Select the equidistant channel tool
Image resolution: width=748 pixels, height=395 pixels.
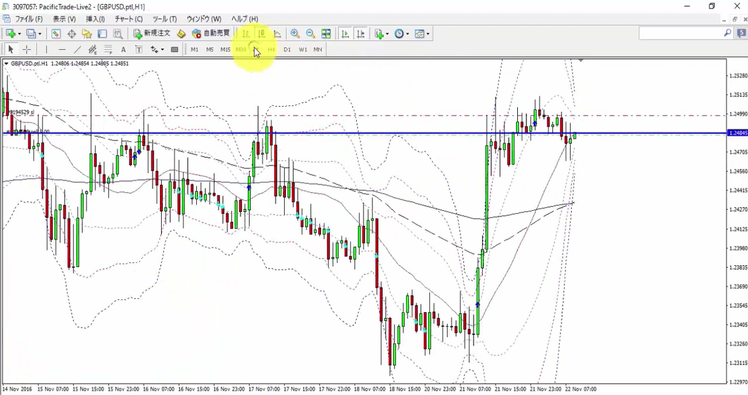click(x=93, y=50)
